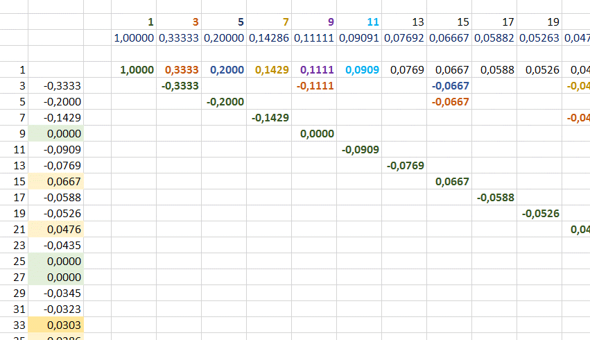The image size is (590, 340).
Task: Click the cell with value 0,06667
Action: click(449, 37)
